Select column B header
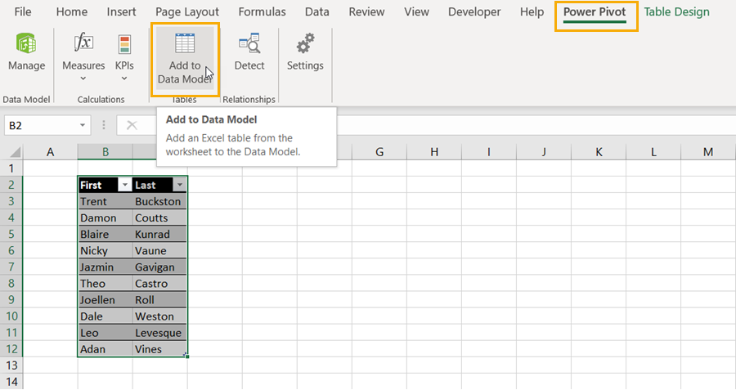This screenshot has height=390, width=736. point(105,152)
